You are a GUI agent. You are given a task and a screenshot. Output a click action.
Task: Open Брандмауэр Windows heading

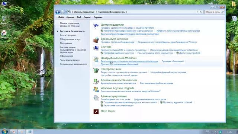click(x=114, y=39)
